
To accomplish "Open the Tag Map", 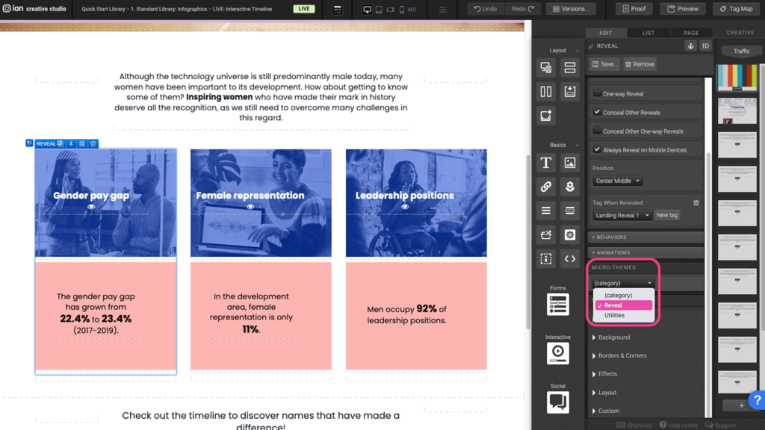I will pos(736,9).
